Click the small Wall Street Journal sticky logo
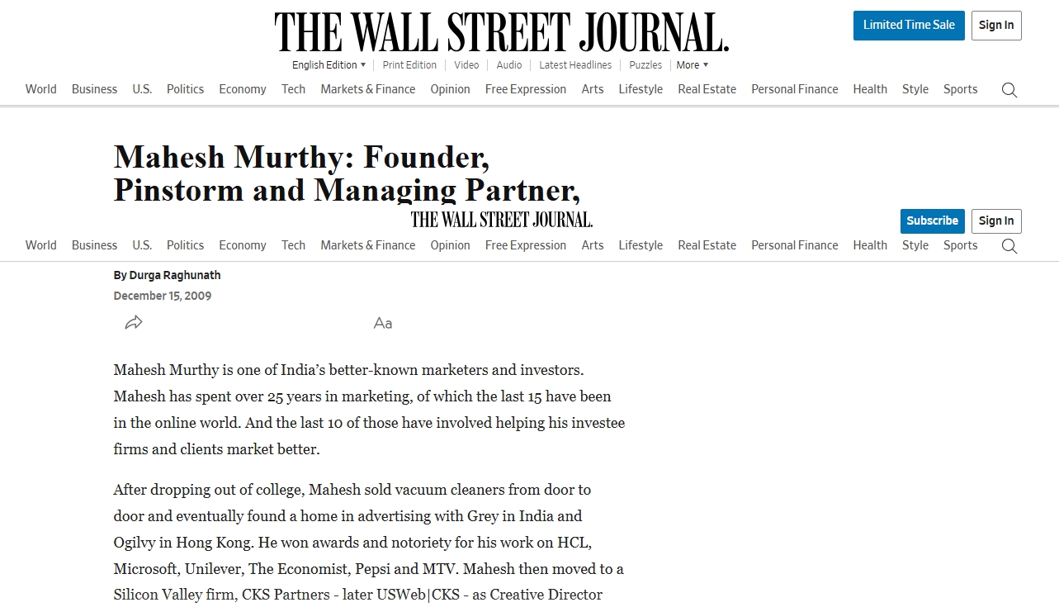Screen dimensions: 1059x612 pos(502,220)
